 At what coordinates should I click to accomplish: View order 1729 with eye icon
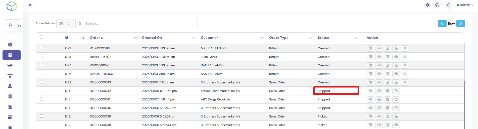point(379,48)
